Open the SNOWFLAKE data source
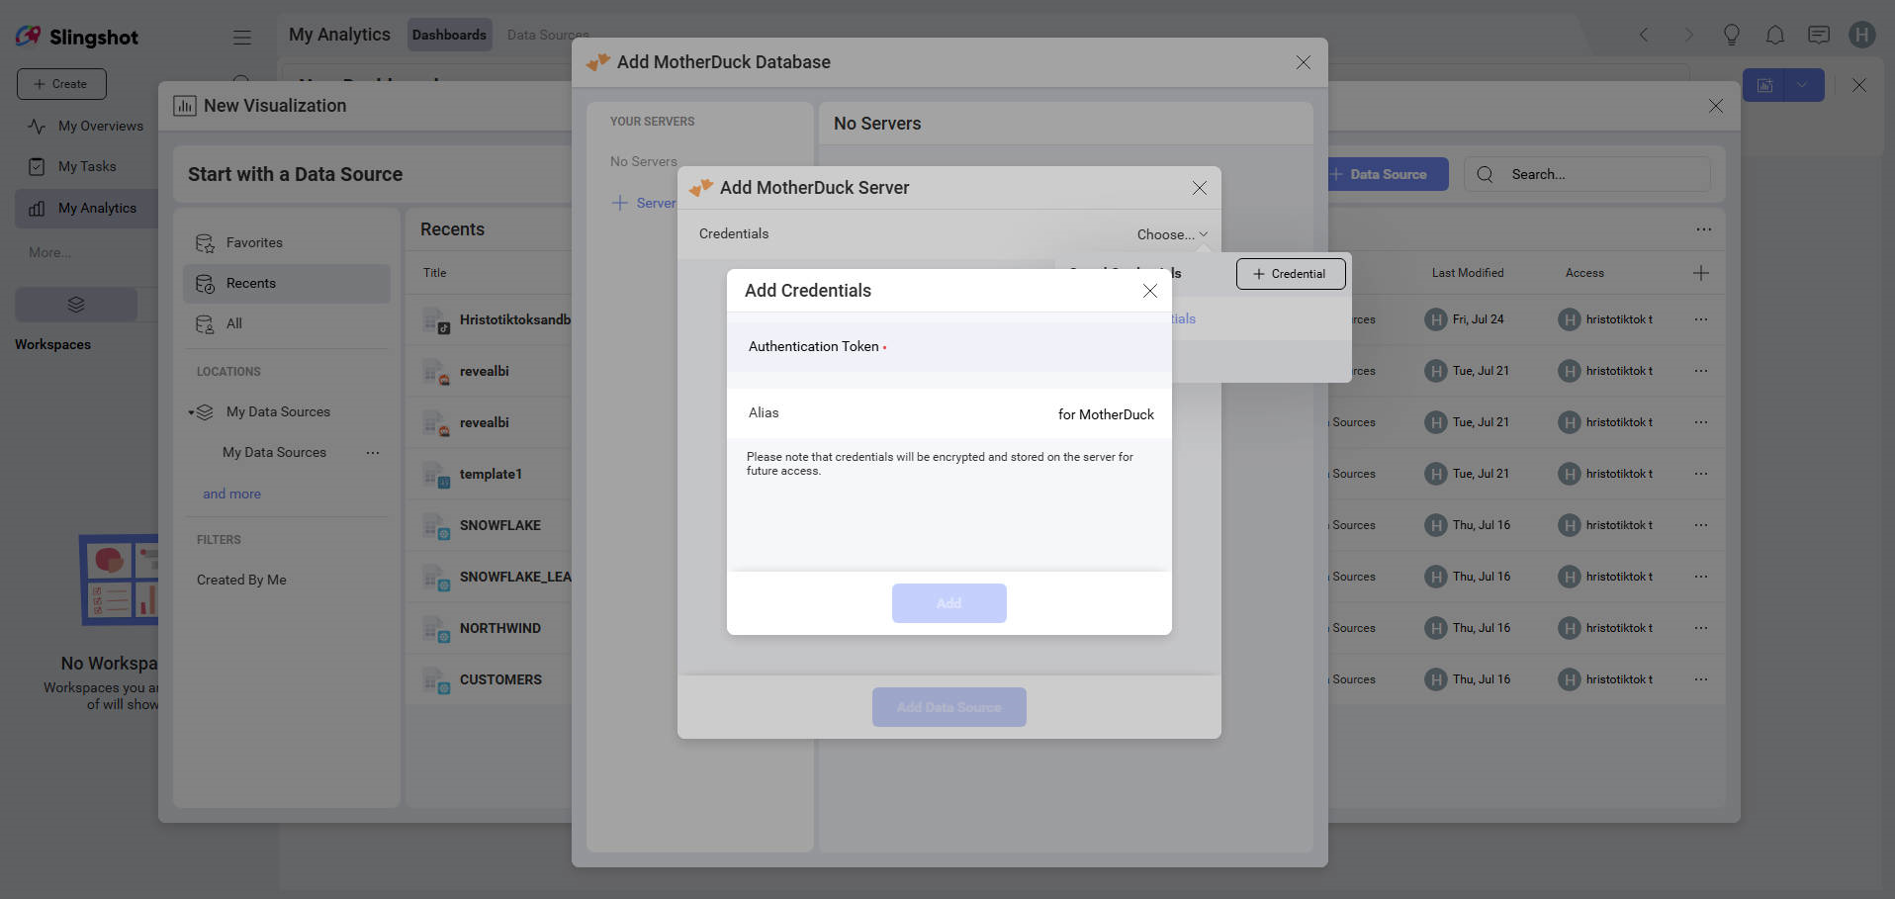This screenshot has height=899, width=1895. (x=500, y=525)
